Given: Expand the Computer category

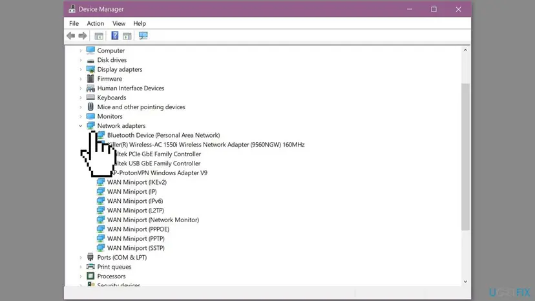Looking at the screenshot, I should (x=81, y=50).
